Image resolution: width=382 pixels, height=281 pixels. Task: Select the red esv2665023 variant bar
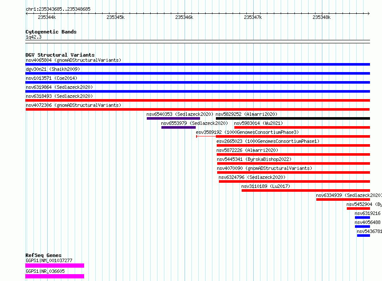coord(293,145)
